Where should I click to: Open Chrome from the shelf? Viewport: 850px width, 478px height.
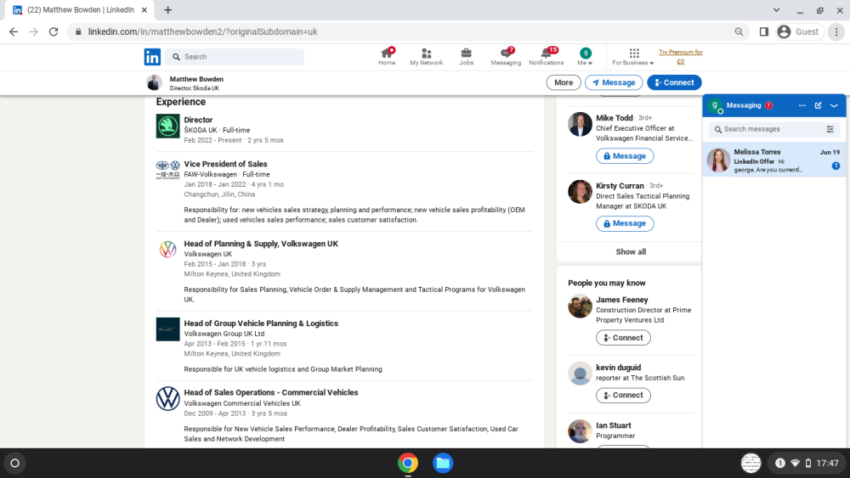coord(408,464)
